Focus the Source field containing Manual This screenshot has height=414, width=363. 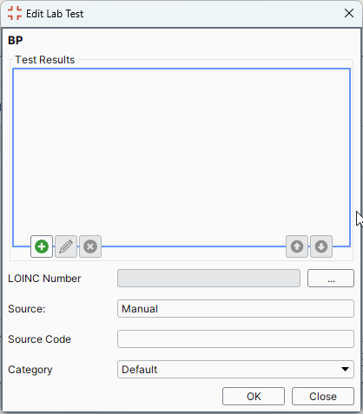point(235,309)
